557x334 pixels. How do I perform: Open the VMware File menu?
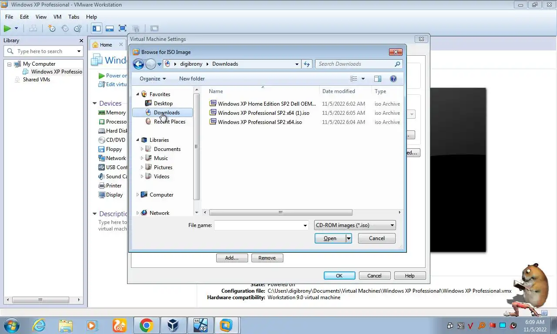[x=9, y=17]
